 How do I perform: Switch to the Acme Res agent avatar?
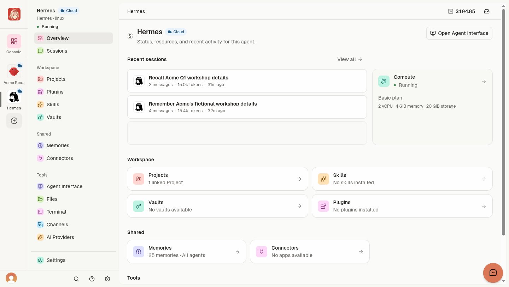(14, 72)
